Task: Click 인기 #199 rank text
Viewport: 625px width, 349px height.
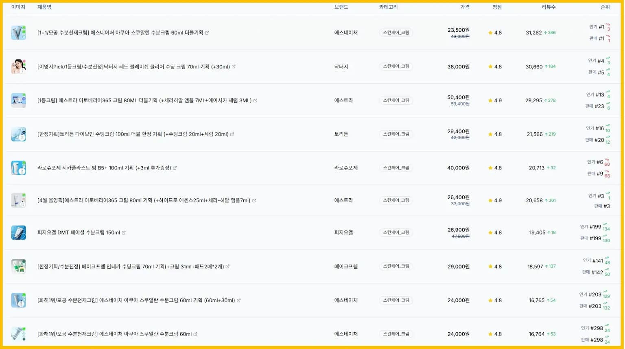Action: pos(590,227)
